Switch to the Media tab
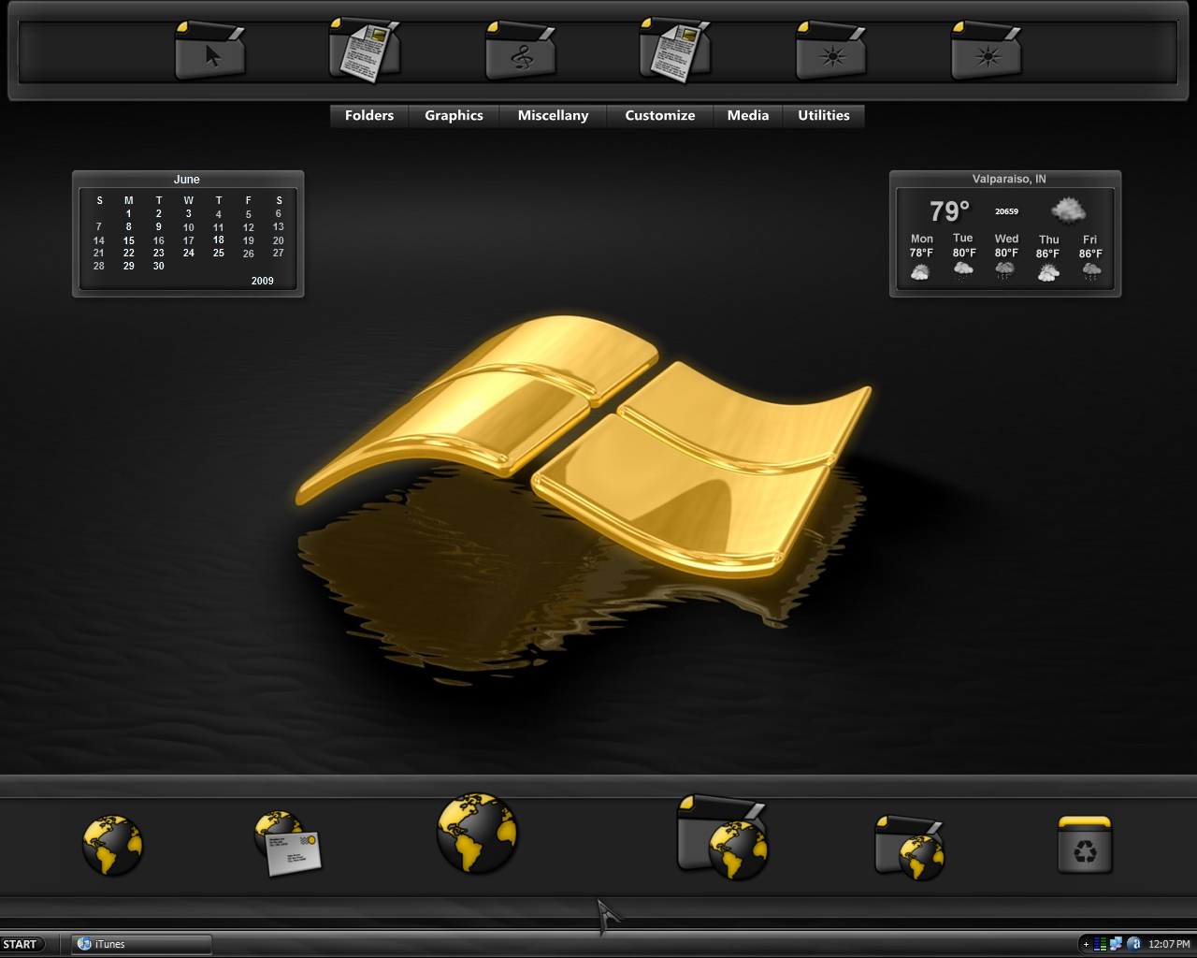The width and height of the screenshot is (1197, 958). pos(748,115)
